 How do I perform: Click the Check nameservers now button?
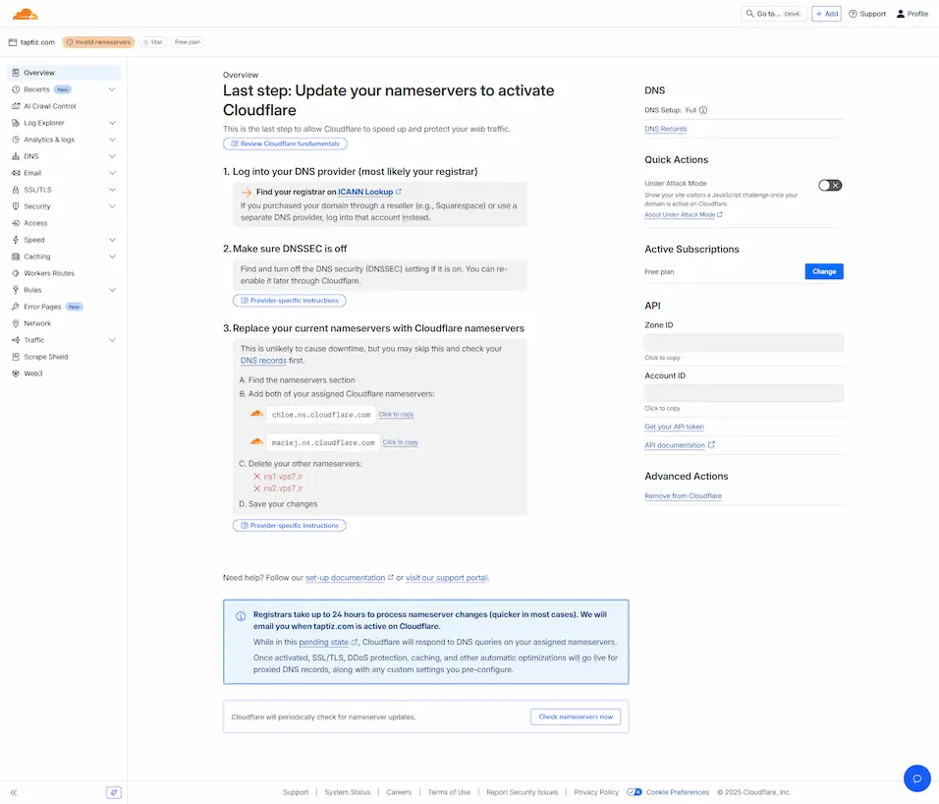[576, 717]
